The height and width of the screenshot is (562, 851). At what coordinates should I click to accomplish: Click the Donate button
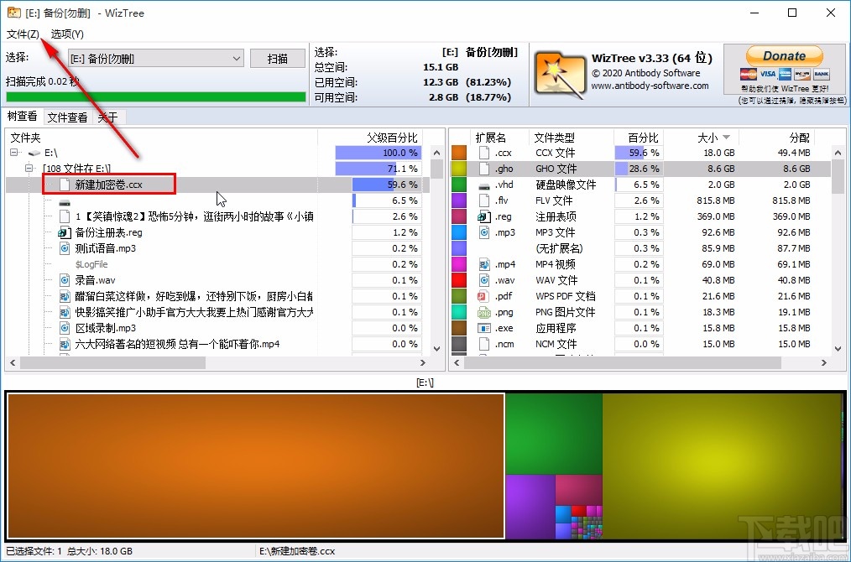click(x=784, y=55)
